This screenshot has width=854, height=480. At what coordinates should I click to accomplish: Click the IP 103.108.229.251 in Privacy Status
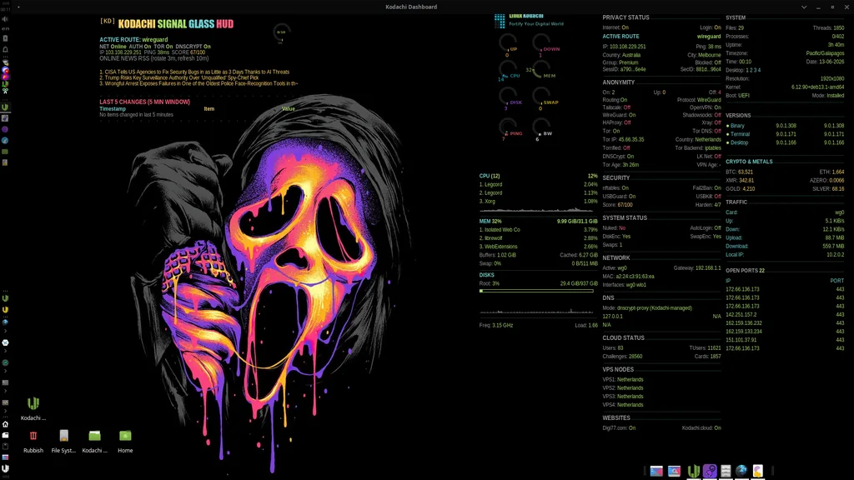coord(624,47)
